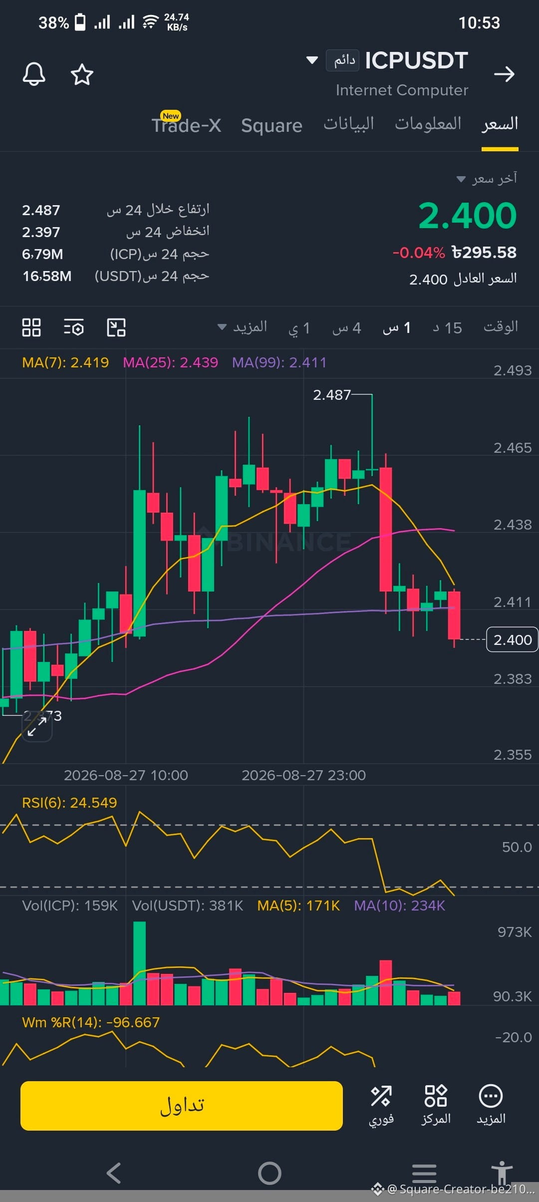Viewport: 539px width, 1202px height.
Task: Tap the RSI(6): 24.549 label
Action: coord(69,803)
